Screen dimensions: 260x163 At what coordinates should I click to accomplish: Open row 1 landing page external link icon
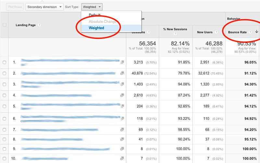tap(122, 62)
